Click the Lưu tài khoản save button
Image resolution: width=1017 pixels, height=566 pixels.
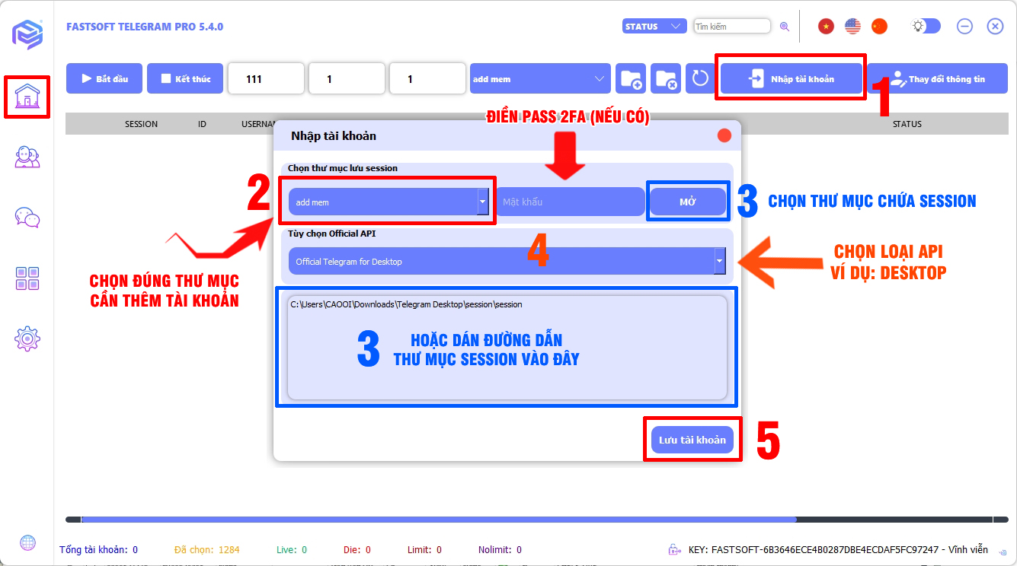(692, 440)
